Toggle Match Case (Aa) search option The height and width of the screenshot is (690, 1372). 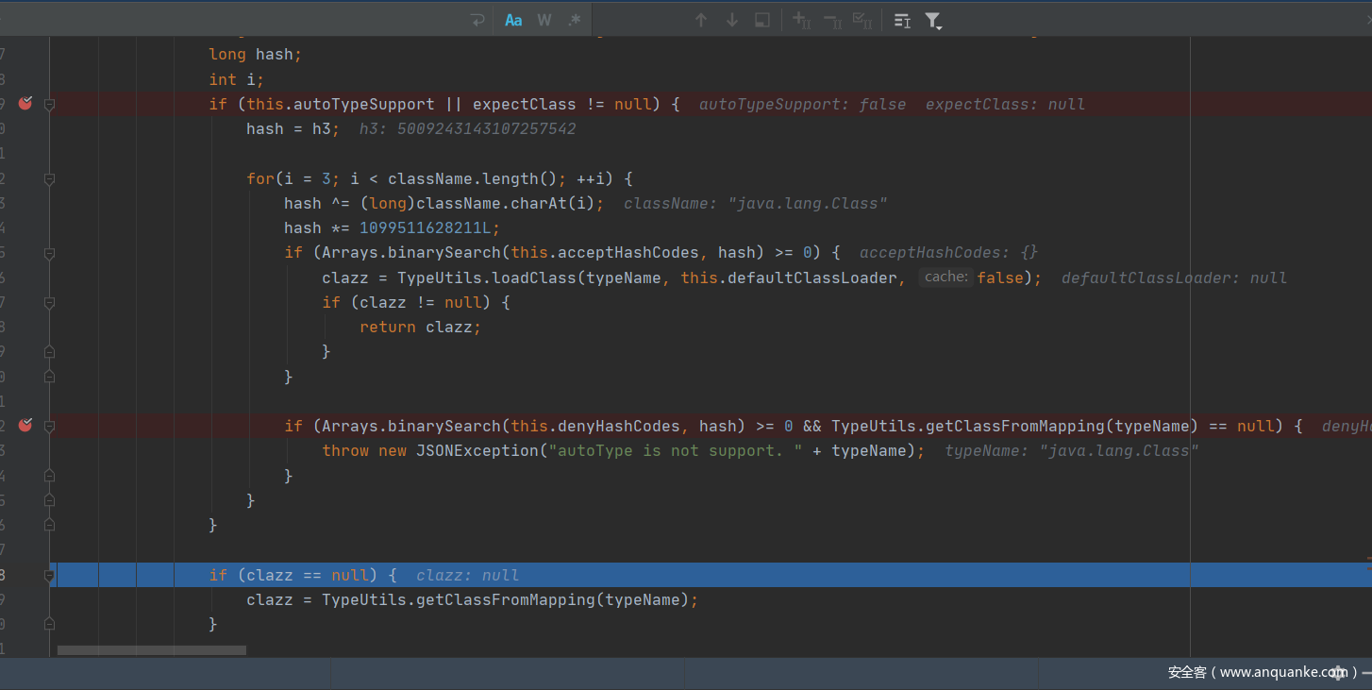coord(513,20)
